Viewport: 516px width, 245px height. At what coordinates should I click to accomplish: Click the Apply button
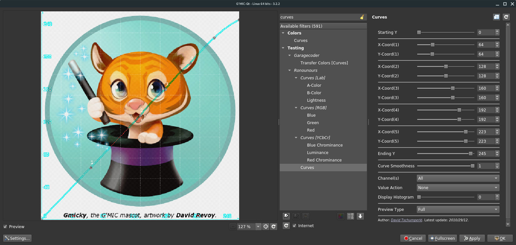pos(472,238)
